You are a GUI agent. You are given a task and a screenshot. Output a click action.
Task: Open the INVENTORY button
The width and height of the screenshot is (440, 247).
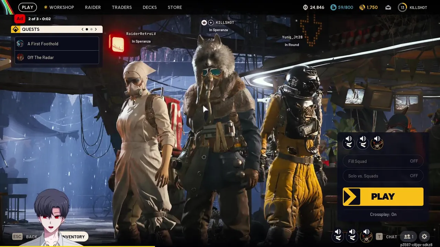pos(73,237)
